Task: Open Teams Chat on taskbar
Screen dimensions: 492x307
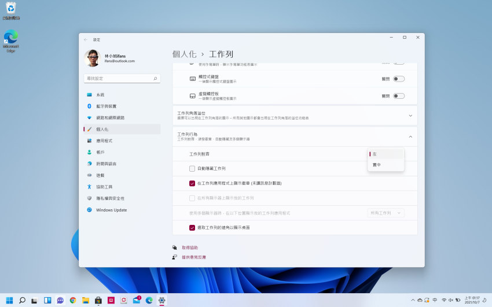Action: (x=60, y=301)
